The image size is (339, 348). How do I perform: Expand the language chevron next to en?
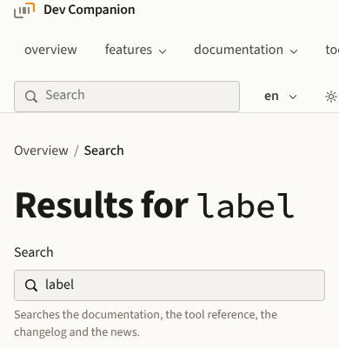click(293, 97)
